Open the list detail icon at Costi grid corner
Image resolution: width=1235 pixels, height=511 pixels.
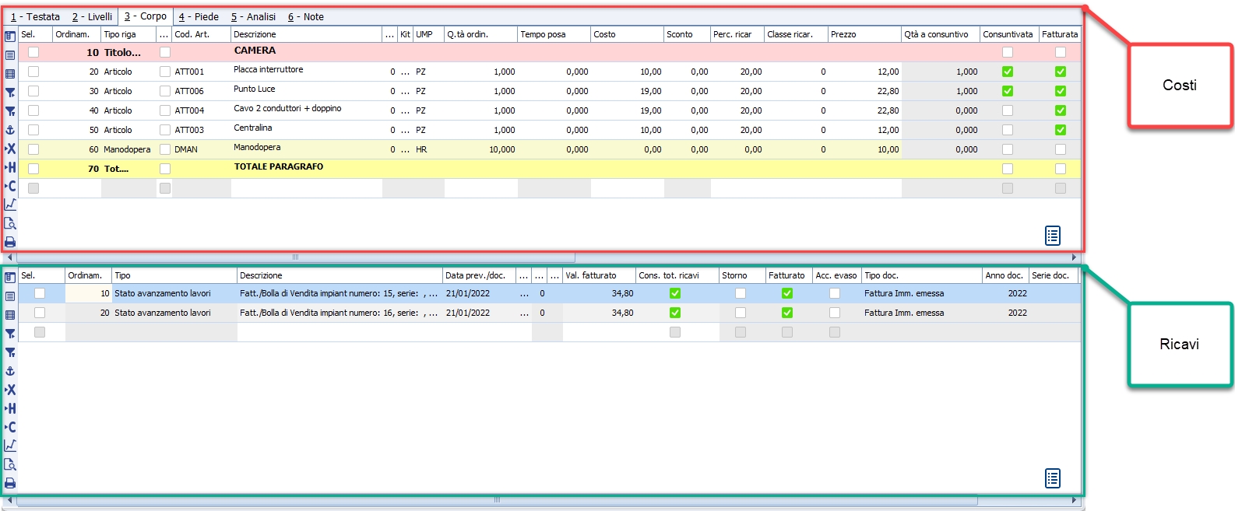tap(1052, 236)
